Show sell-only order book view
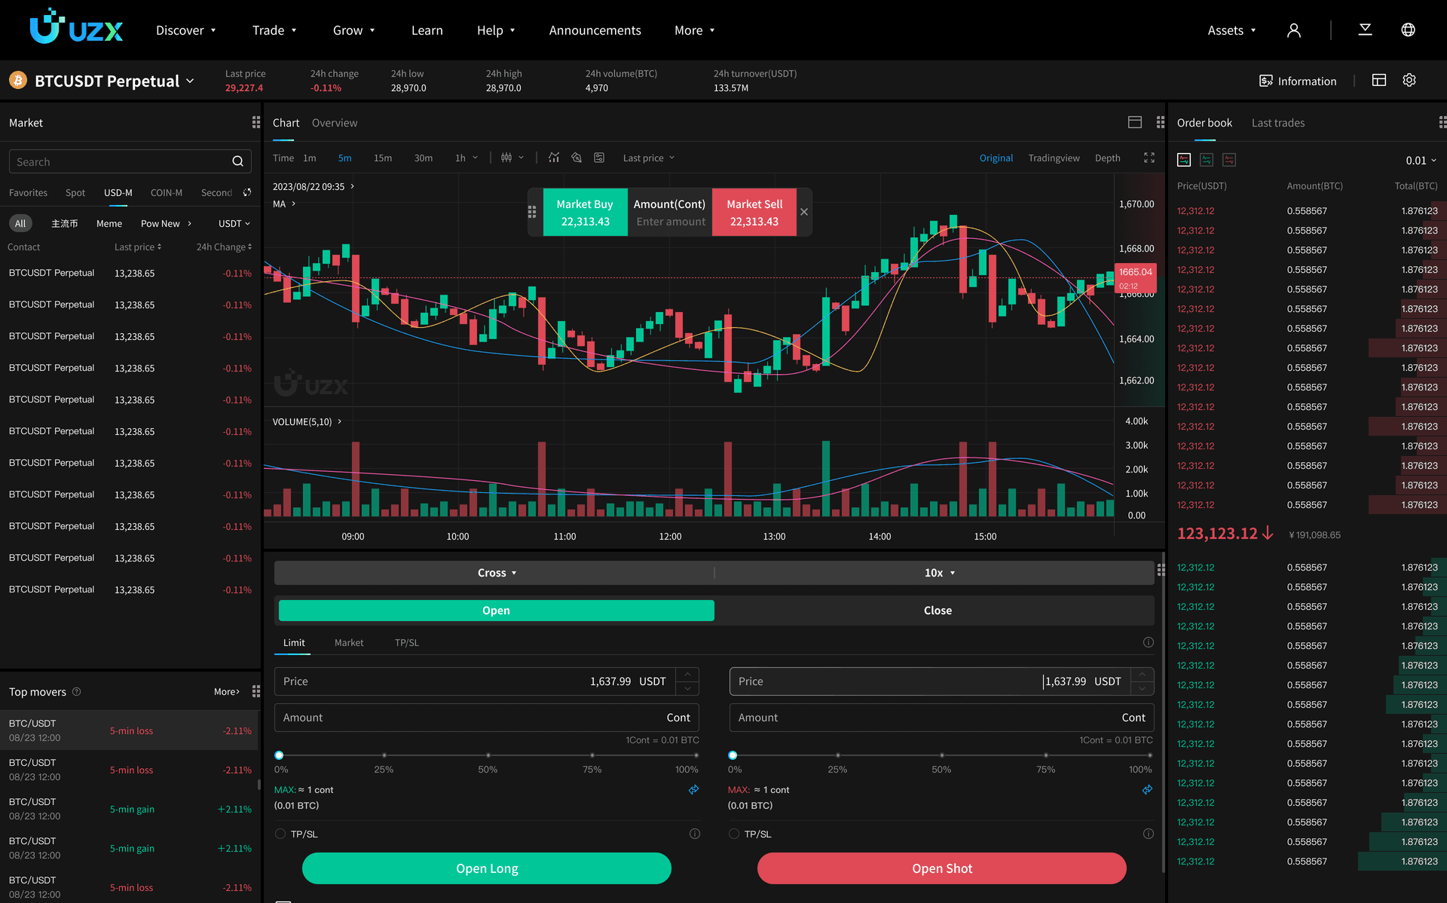The width and height of the screenshot is (1447, 903). tap(1229, 160)
